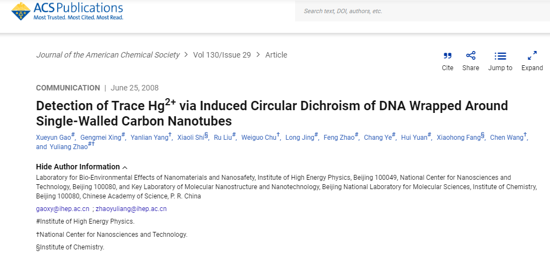This screenshot has height=256, width=550.
Task: Go to Vol 130/Issue 29 breadcrumb
Action: (x=222, y=55)
